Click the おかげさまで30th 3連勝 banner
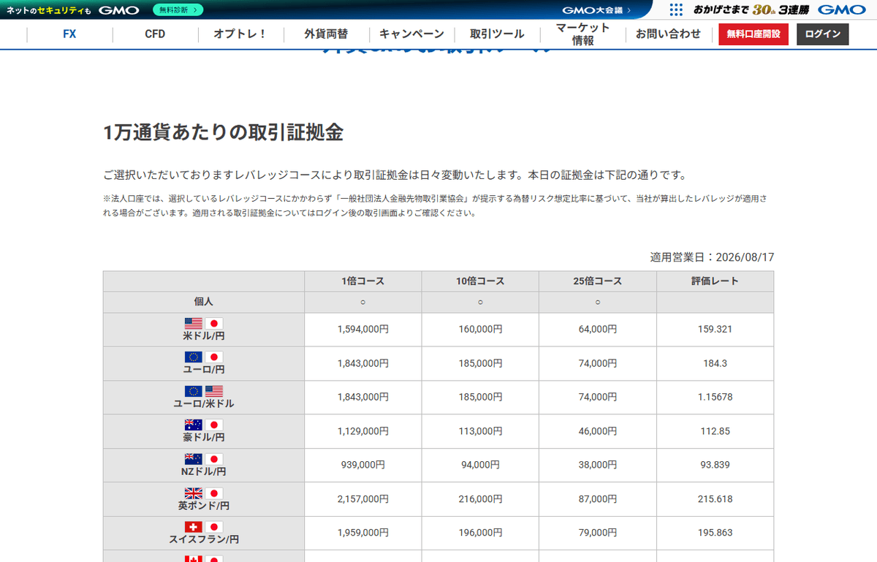Image resolution: width=877 pixels, height=562 pixels. click(751, 10)
